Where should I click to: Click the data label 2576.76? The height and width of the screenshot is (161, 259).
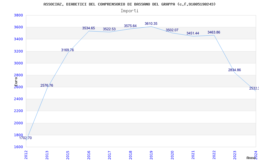click(47, 85)
